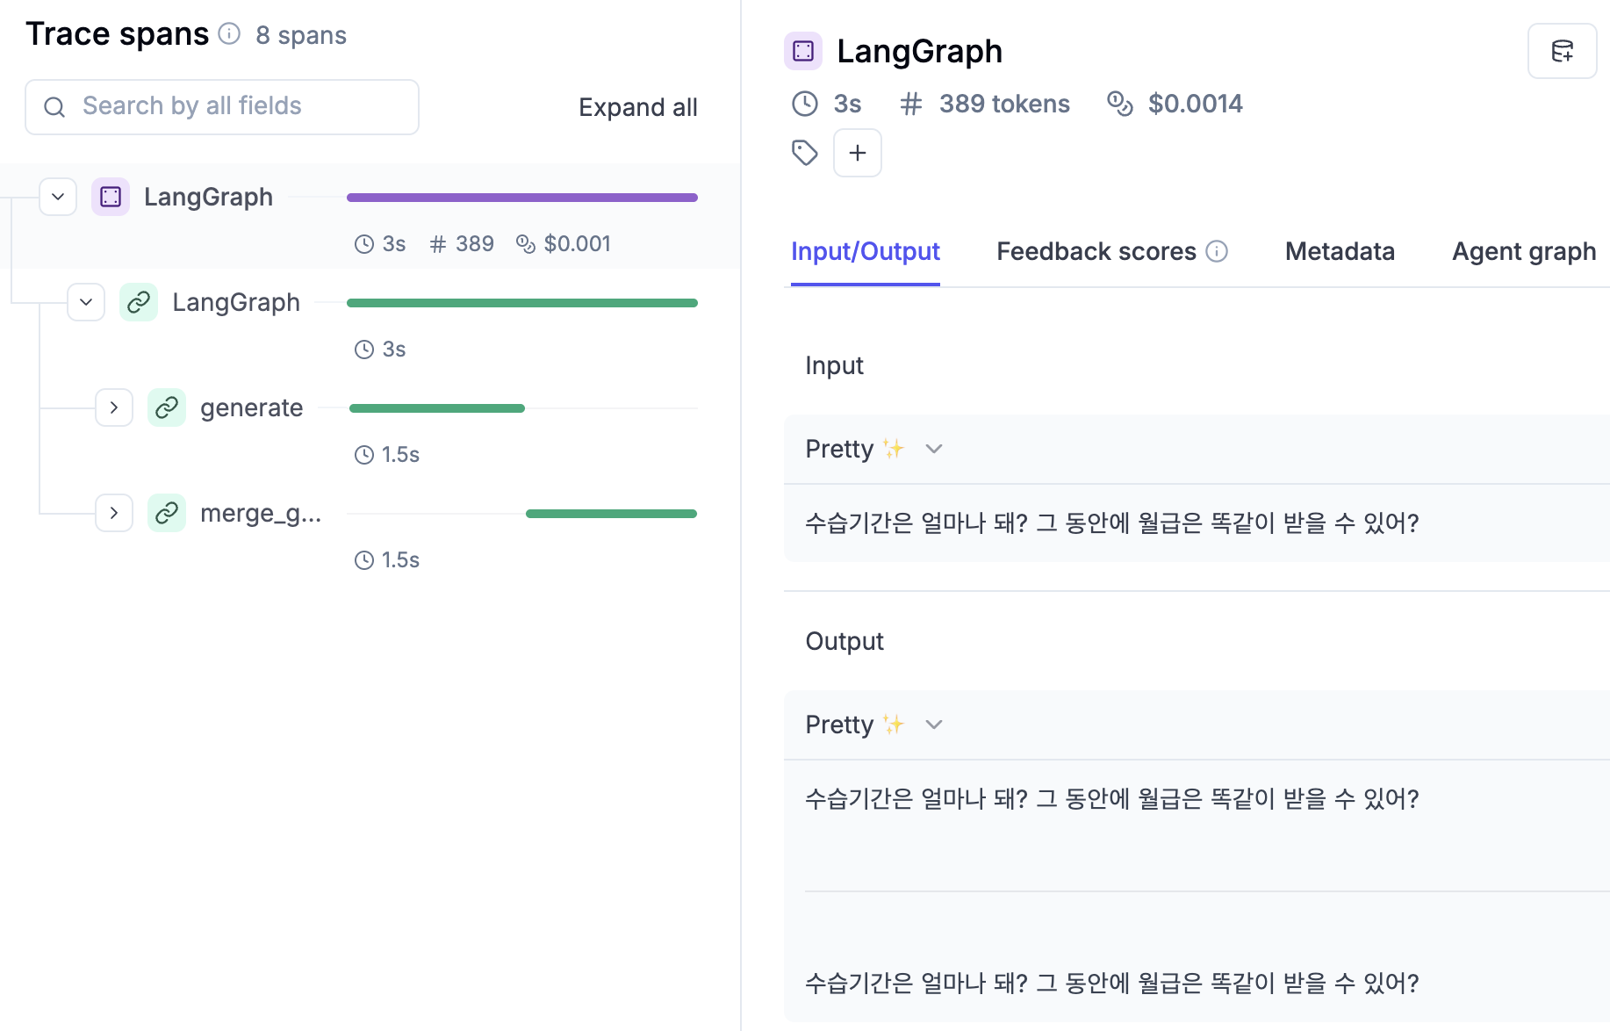Viewport: 1610px width, 1031px height.
Task: Click the tag icon
Action: 805,153
